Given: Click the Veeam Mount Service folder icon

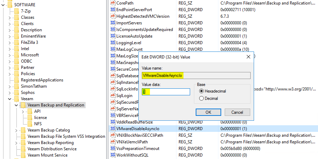Looking at the screenshot, I should (x=23, y=155).
